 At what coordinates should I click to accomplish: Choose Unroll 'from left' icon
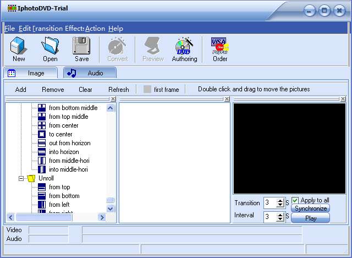click(x=42, y=205)
